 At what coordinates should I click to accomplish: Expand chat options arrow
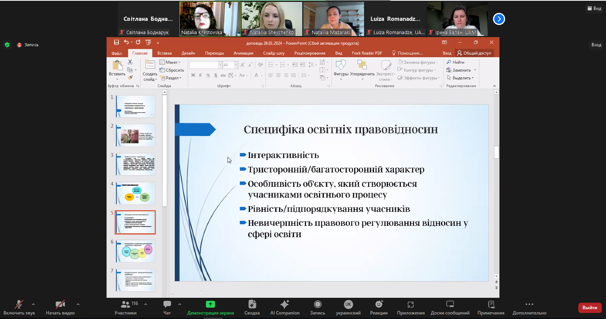[x=180, y=304]
